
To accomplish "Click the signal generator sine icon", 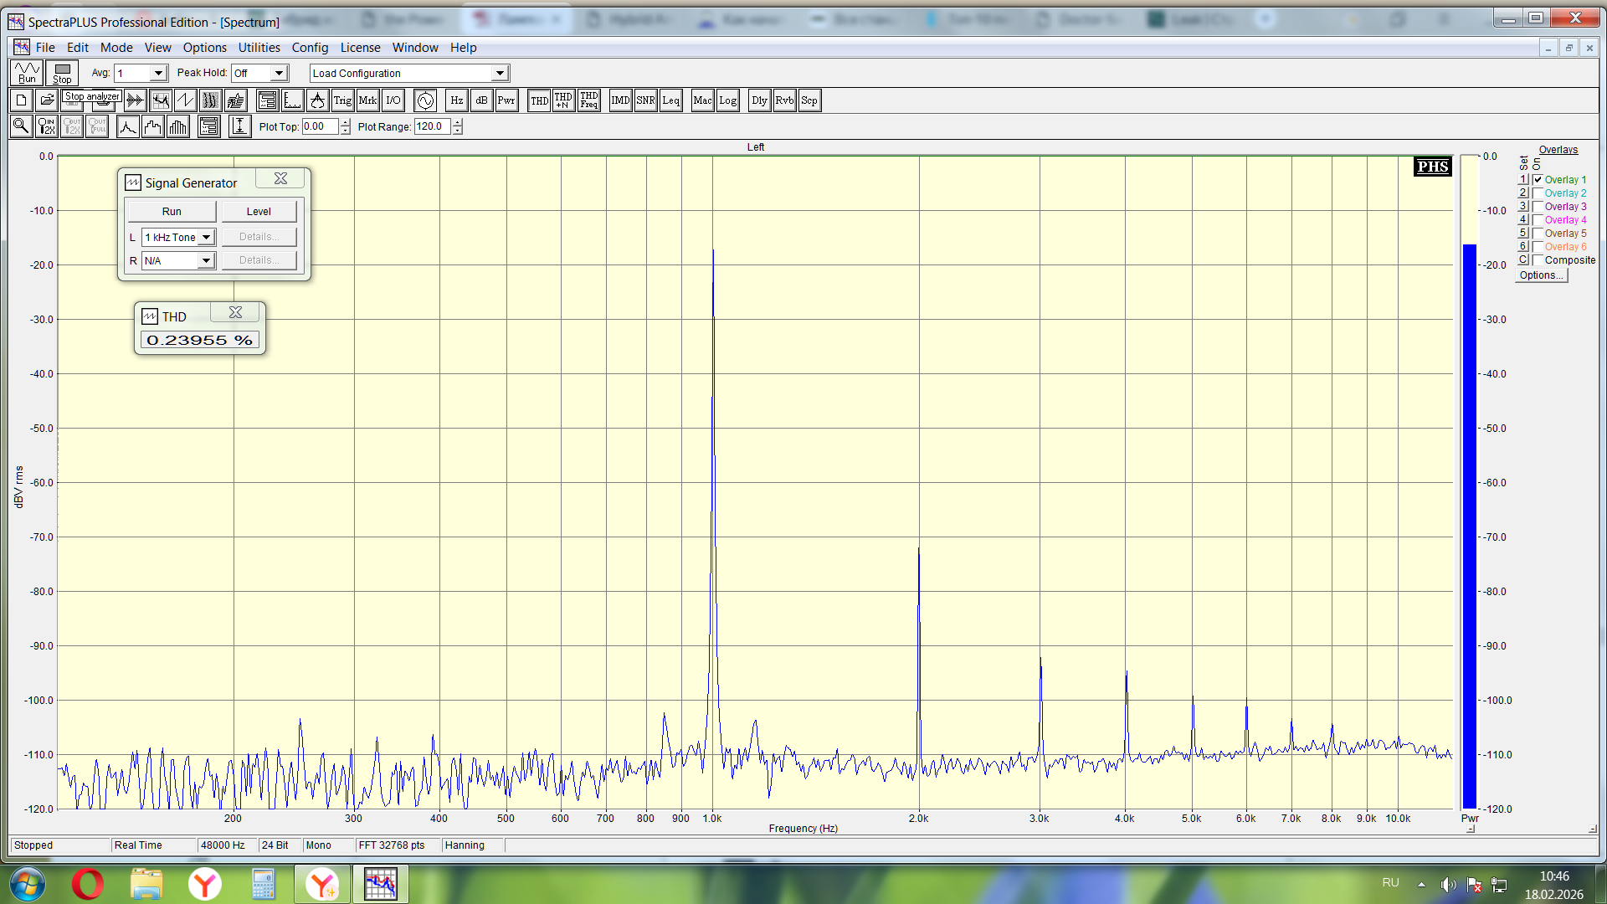I will (x=425, y=100).
